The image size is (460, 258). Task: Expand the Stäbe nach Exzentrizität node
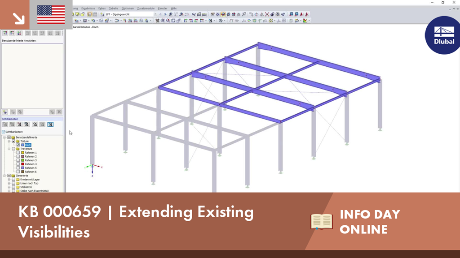[9, 191]
